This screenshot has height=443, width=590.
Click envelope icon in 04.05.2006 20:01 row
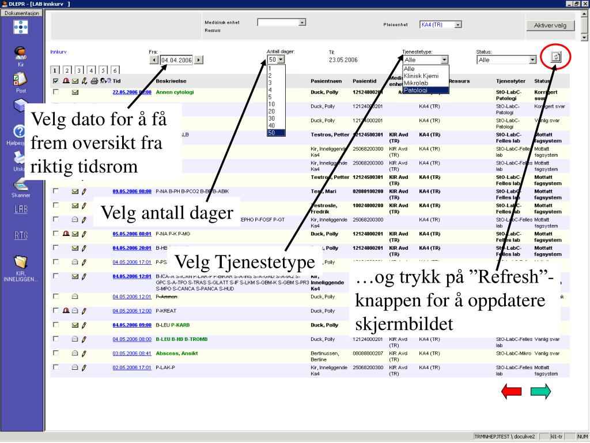pyautogui.click(x=75, y=248)
